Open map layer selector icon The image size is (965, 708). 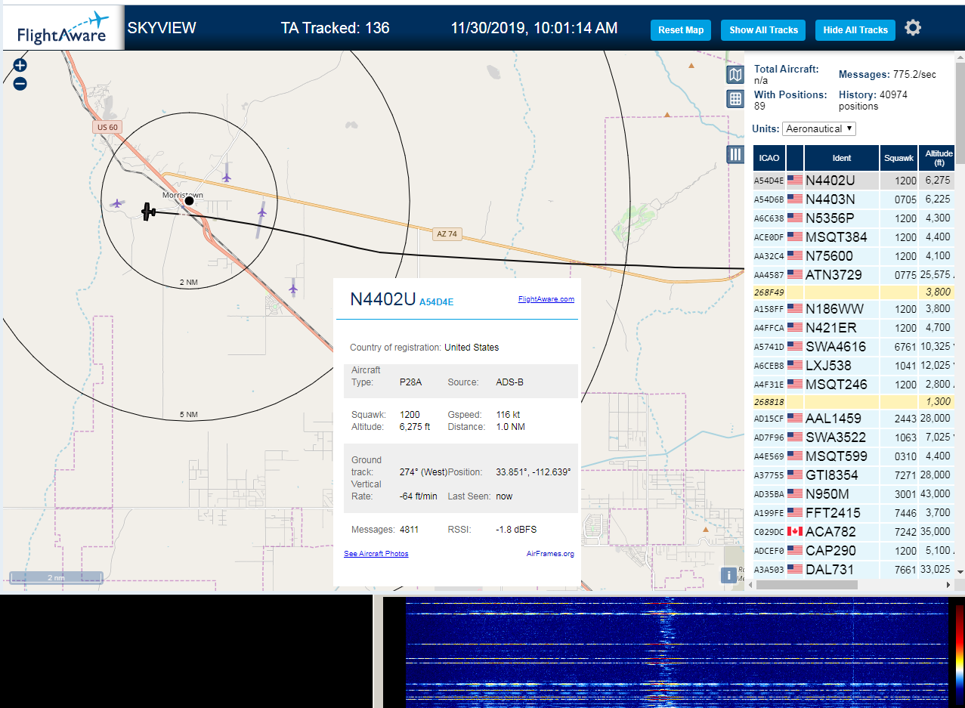coord(735,74)
